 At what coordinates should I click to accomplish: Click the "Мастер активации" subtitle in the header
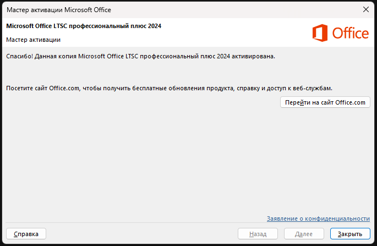[33, 40]
